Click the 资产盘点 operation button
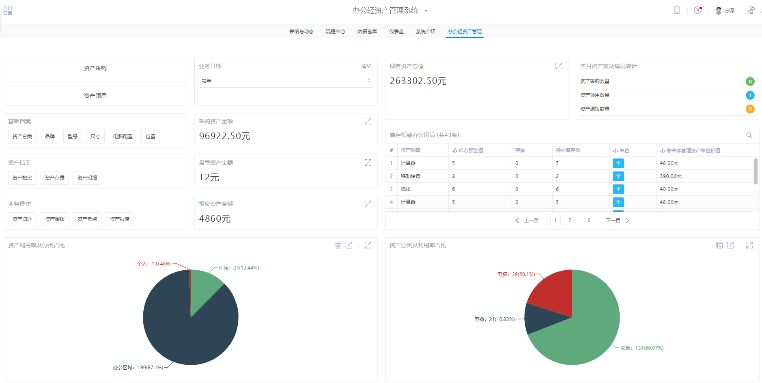This screenshot has width=762, height=383. tap(87, 219)
